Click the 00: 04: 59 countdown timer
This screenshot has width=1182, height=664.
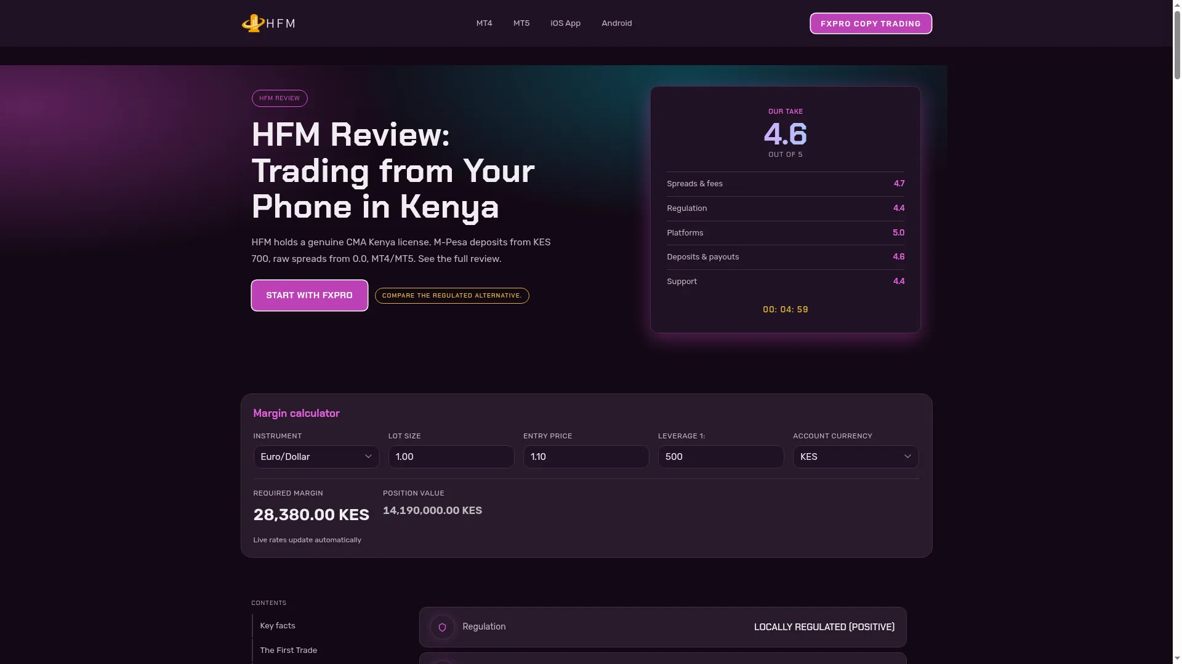[786, 310]
